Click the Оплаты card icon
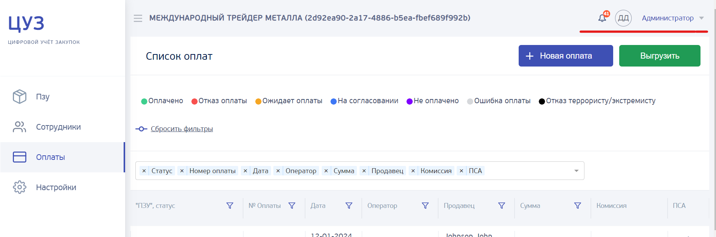The width and height of the screenshot is (716, 237). click(20, 157)
